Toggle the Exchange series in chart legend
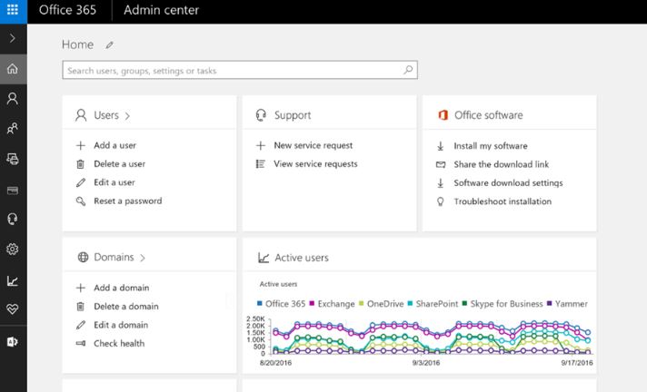 pyautogui.click(x=333, y=304)
